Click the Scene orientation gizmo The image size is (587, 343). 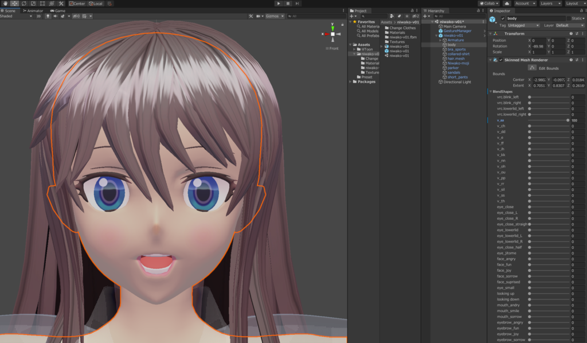tap(332, 34)
